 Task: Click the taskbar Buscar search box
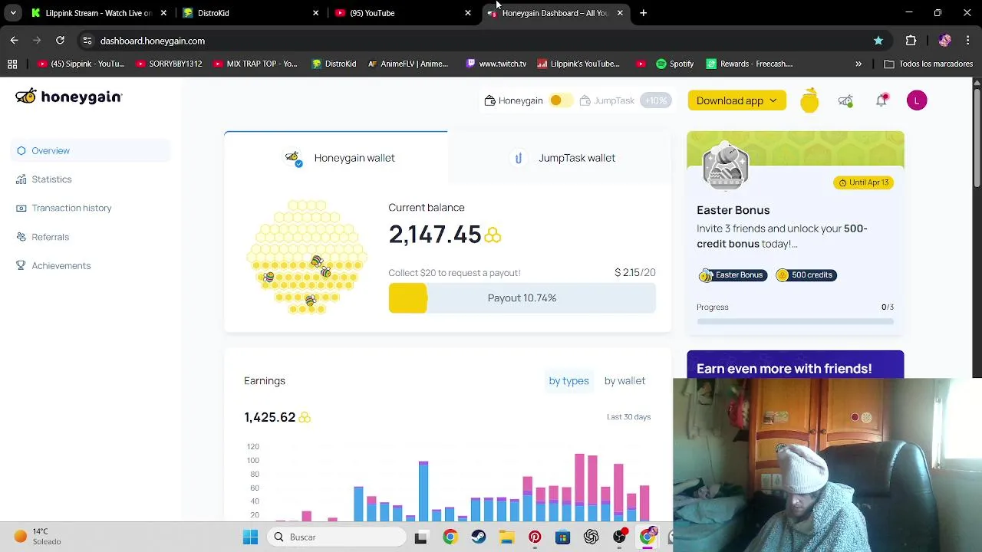338,537
